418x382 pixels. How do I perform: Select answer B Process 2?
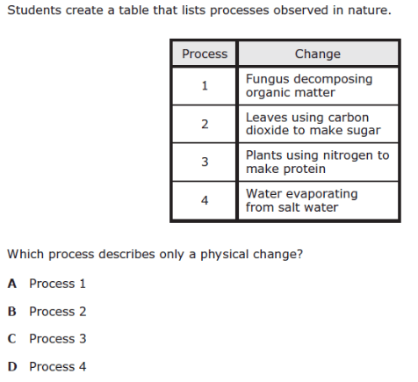coord(47,312)
